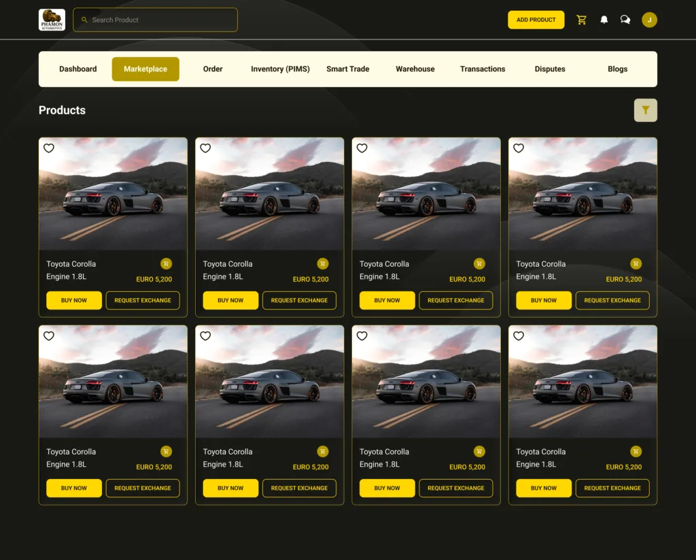The height and width of the screenshot is (560, 696).
Task: Favorite the third product in top row
Action: point(362,148)
